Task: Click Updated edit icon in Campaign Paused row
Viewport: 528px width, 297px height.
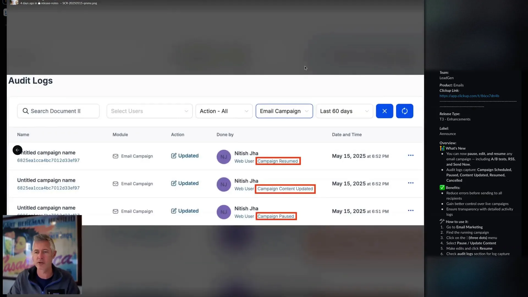Action: tap(174, 211)
